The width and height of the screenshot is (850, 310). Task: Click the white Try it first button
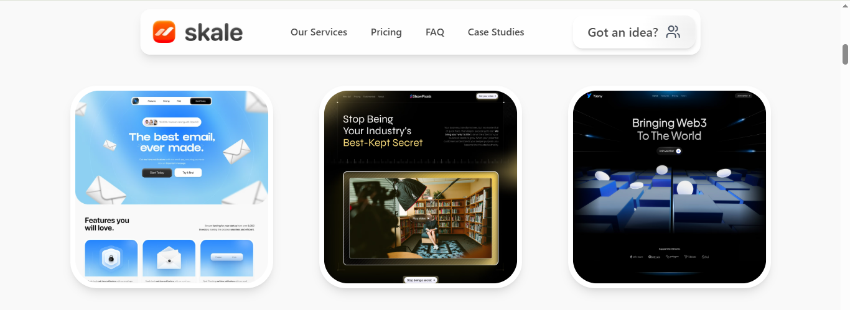tap(188, 173)
